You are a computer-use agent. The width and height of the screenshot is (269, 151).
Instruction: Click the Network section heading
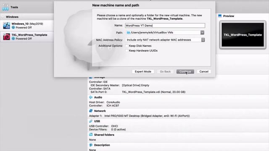coord(100,111)
